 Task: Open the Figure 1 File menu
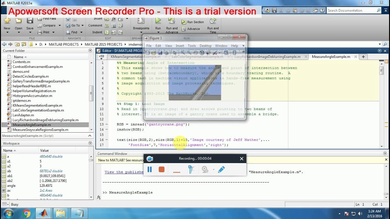point(149,46)
